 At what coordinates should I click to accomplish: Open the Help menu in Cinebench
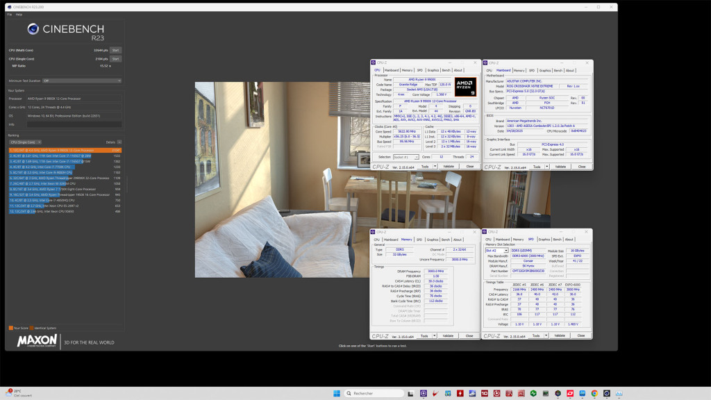[x=19, y=15]
